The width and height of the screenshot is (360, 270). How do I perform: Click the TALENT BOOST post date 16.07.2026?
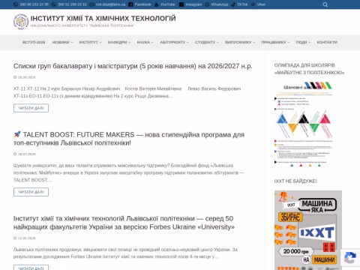[x=27, y=154]
